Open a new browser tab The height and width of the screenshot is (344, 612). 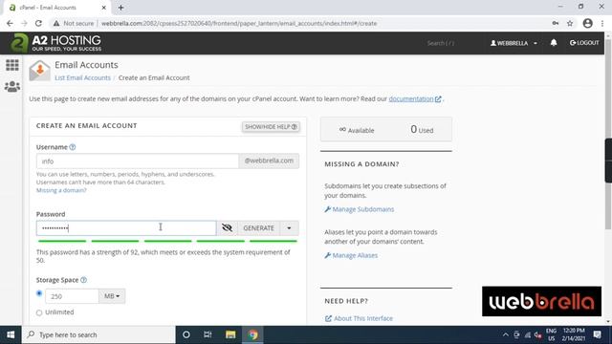click(x=121, y=8)
